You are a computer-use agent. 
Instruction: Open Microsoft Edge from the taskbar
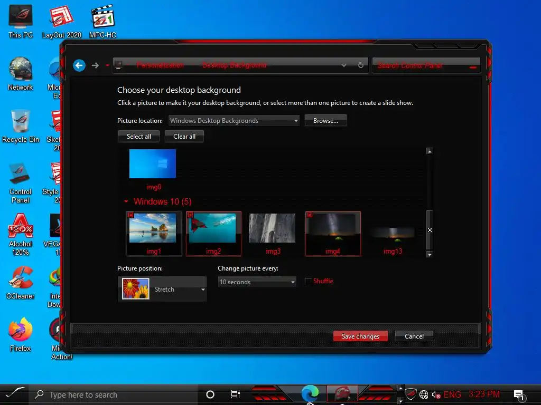click(310, 393)
